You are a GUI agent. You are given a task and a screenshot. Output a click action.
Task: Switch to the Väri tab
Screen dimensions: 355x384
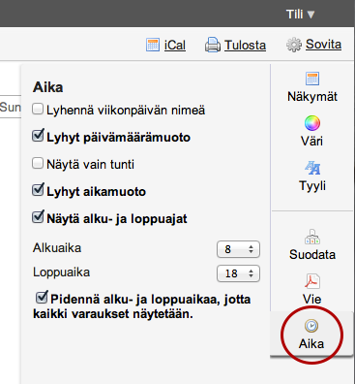pyautogui.click(x=311, y=141)
